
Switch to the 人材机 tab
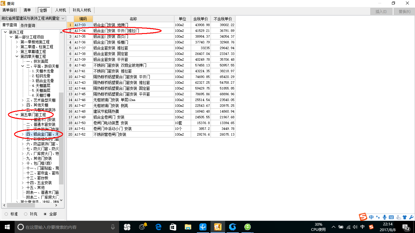(x=60, y=10)
